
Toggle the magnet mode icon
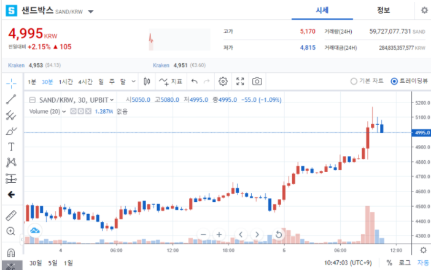11,252
